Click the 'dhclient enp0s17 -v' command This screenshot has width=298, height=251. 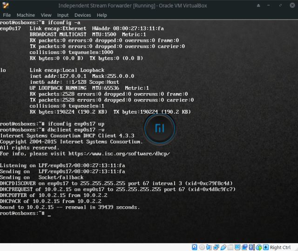click(76, 130)
